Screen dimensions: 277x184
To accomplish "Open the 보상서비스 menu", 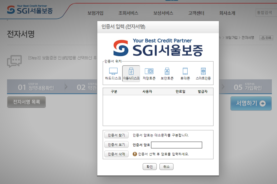I will (163, 13).
